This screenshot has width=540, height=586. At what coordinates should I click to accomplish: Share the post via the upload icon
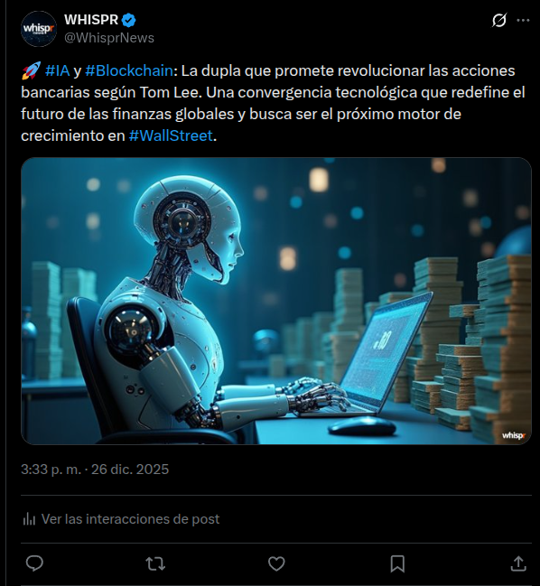pyautogui.click(x=518, y=563)
